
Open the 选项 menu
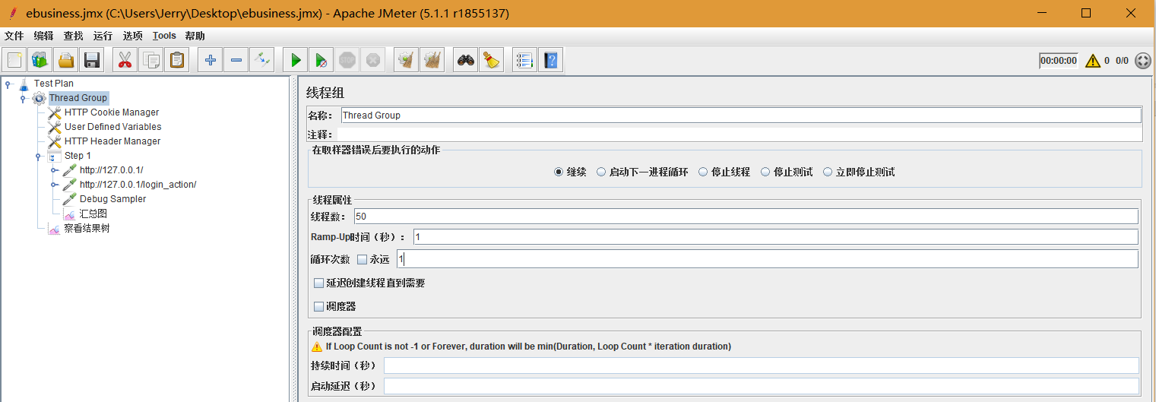[x=132, y=36]
